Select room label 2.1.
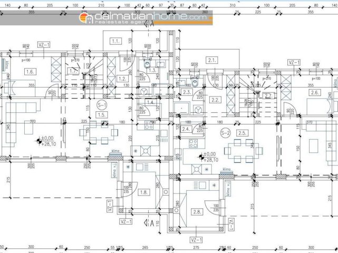This screenshot has height=253, width=338. pos(212,60)
